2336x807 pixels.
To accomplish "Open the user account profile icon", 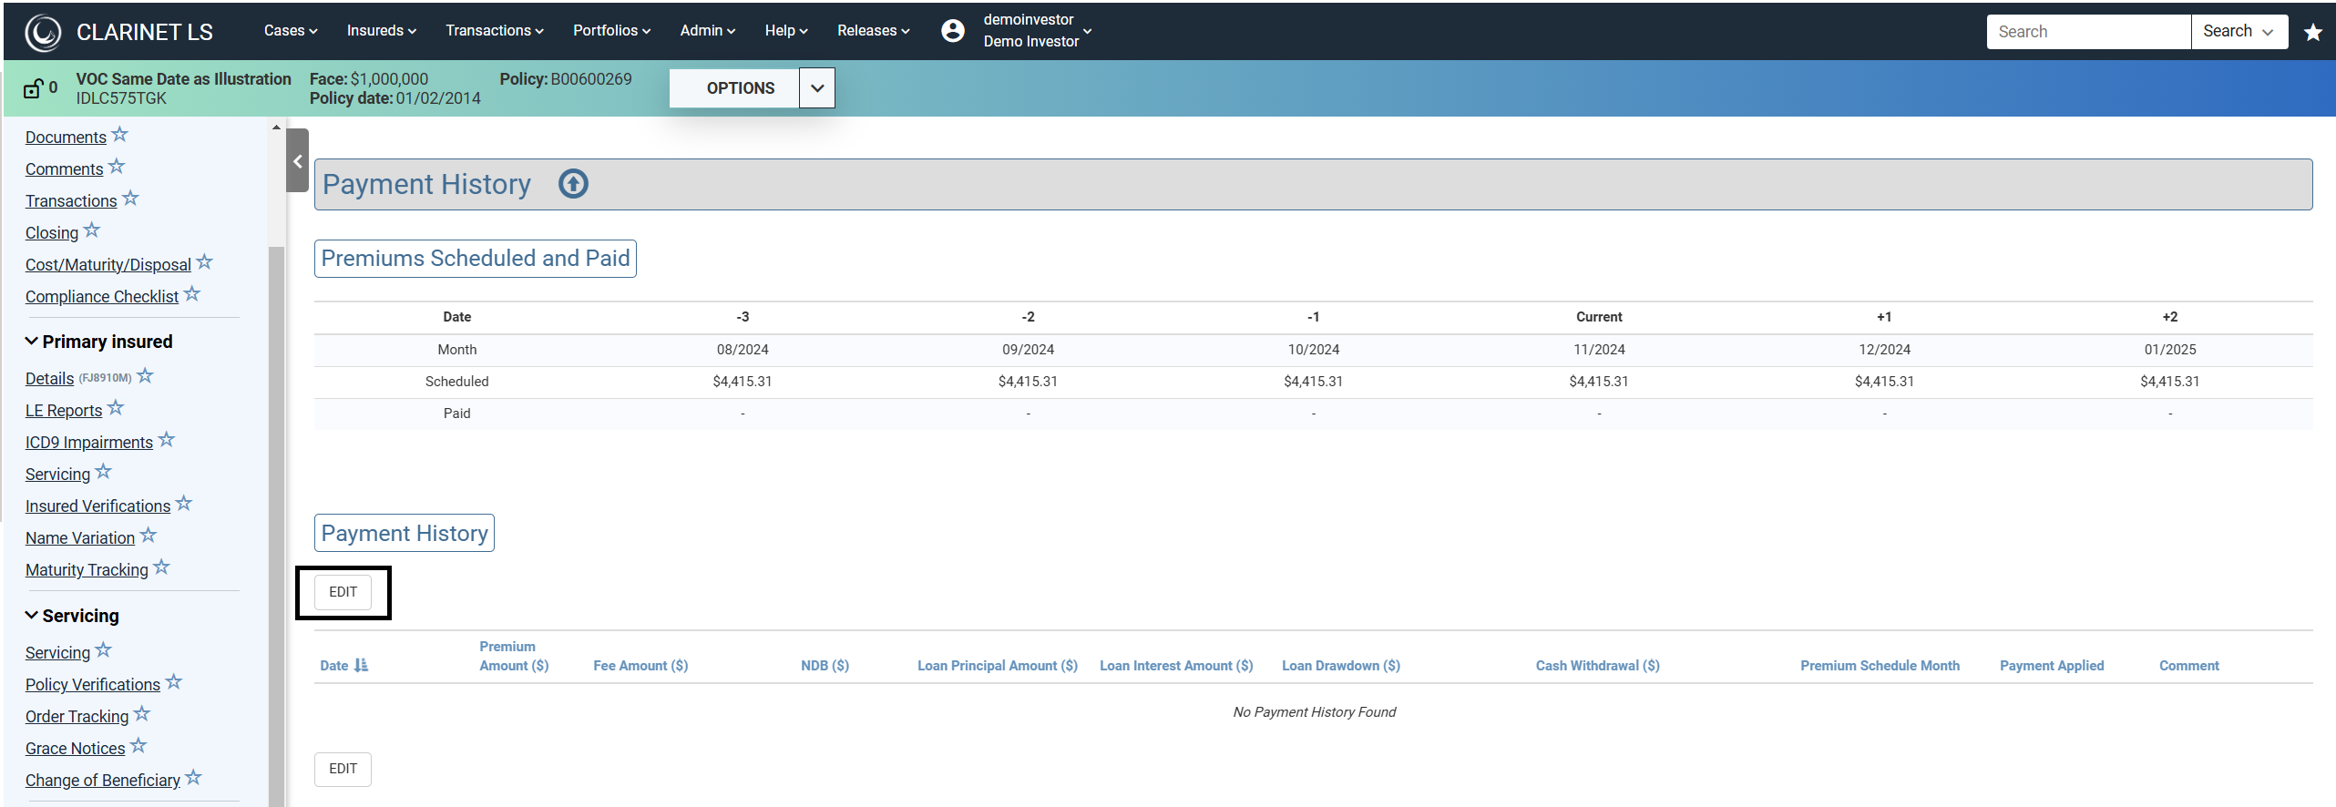I will point(953,31).
